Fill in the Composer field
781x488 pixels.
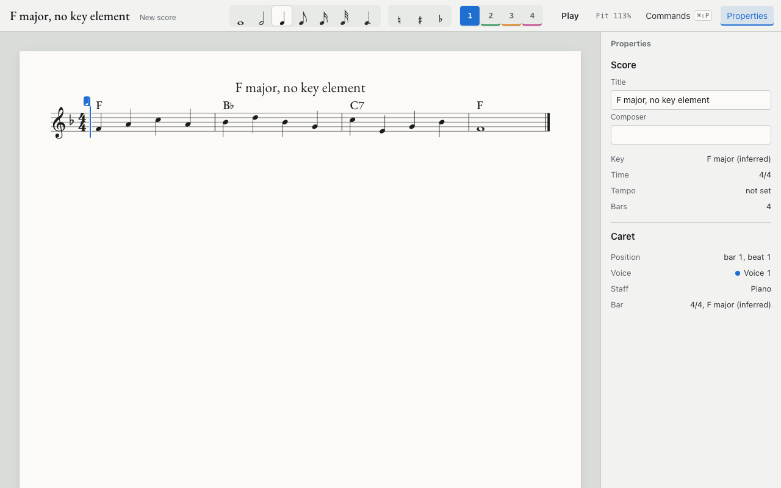tap(691, 135)
